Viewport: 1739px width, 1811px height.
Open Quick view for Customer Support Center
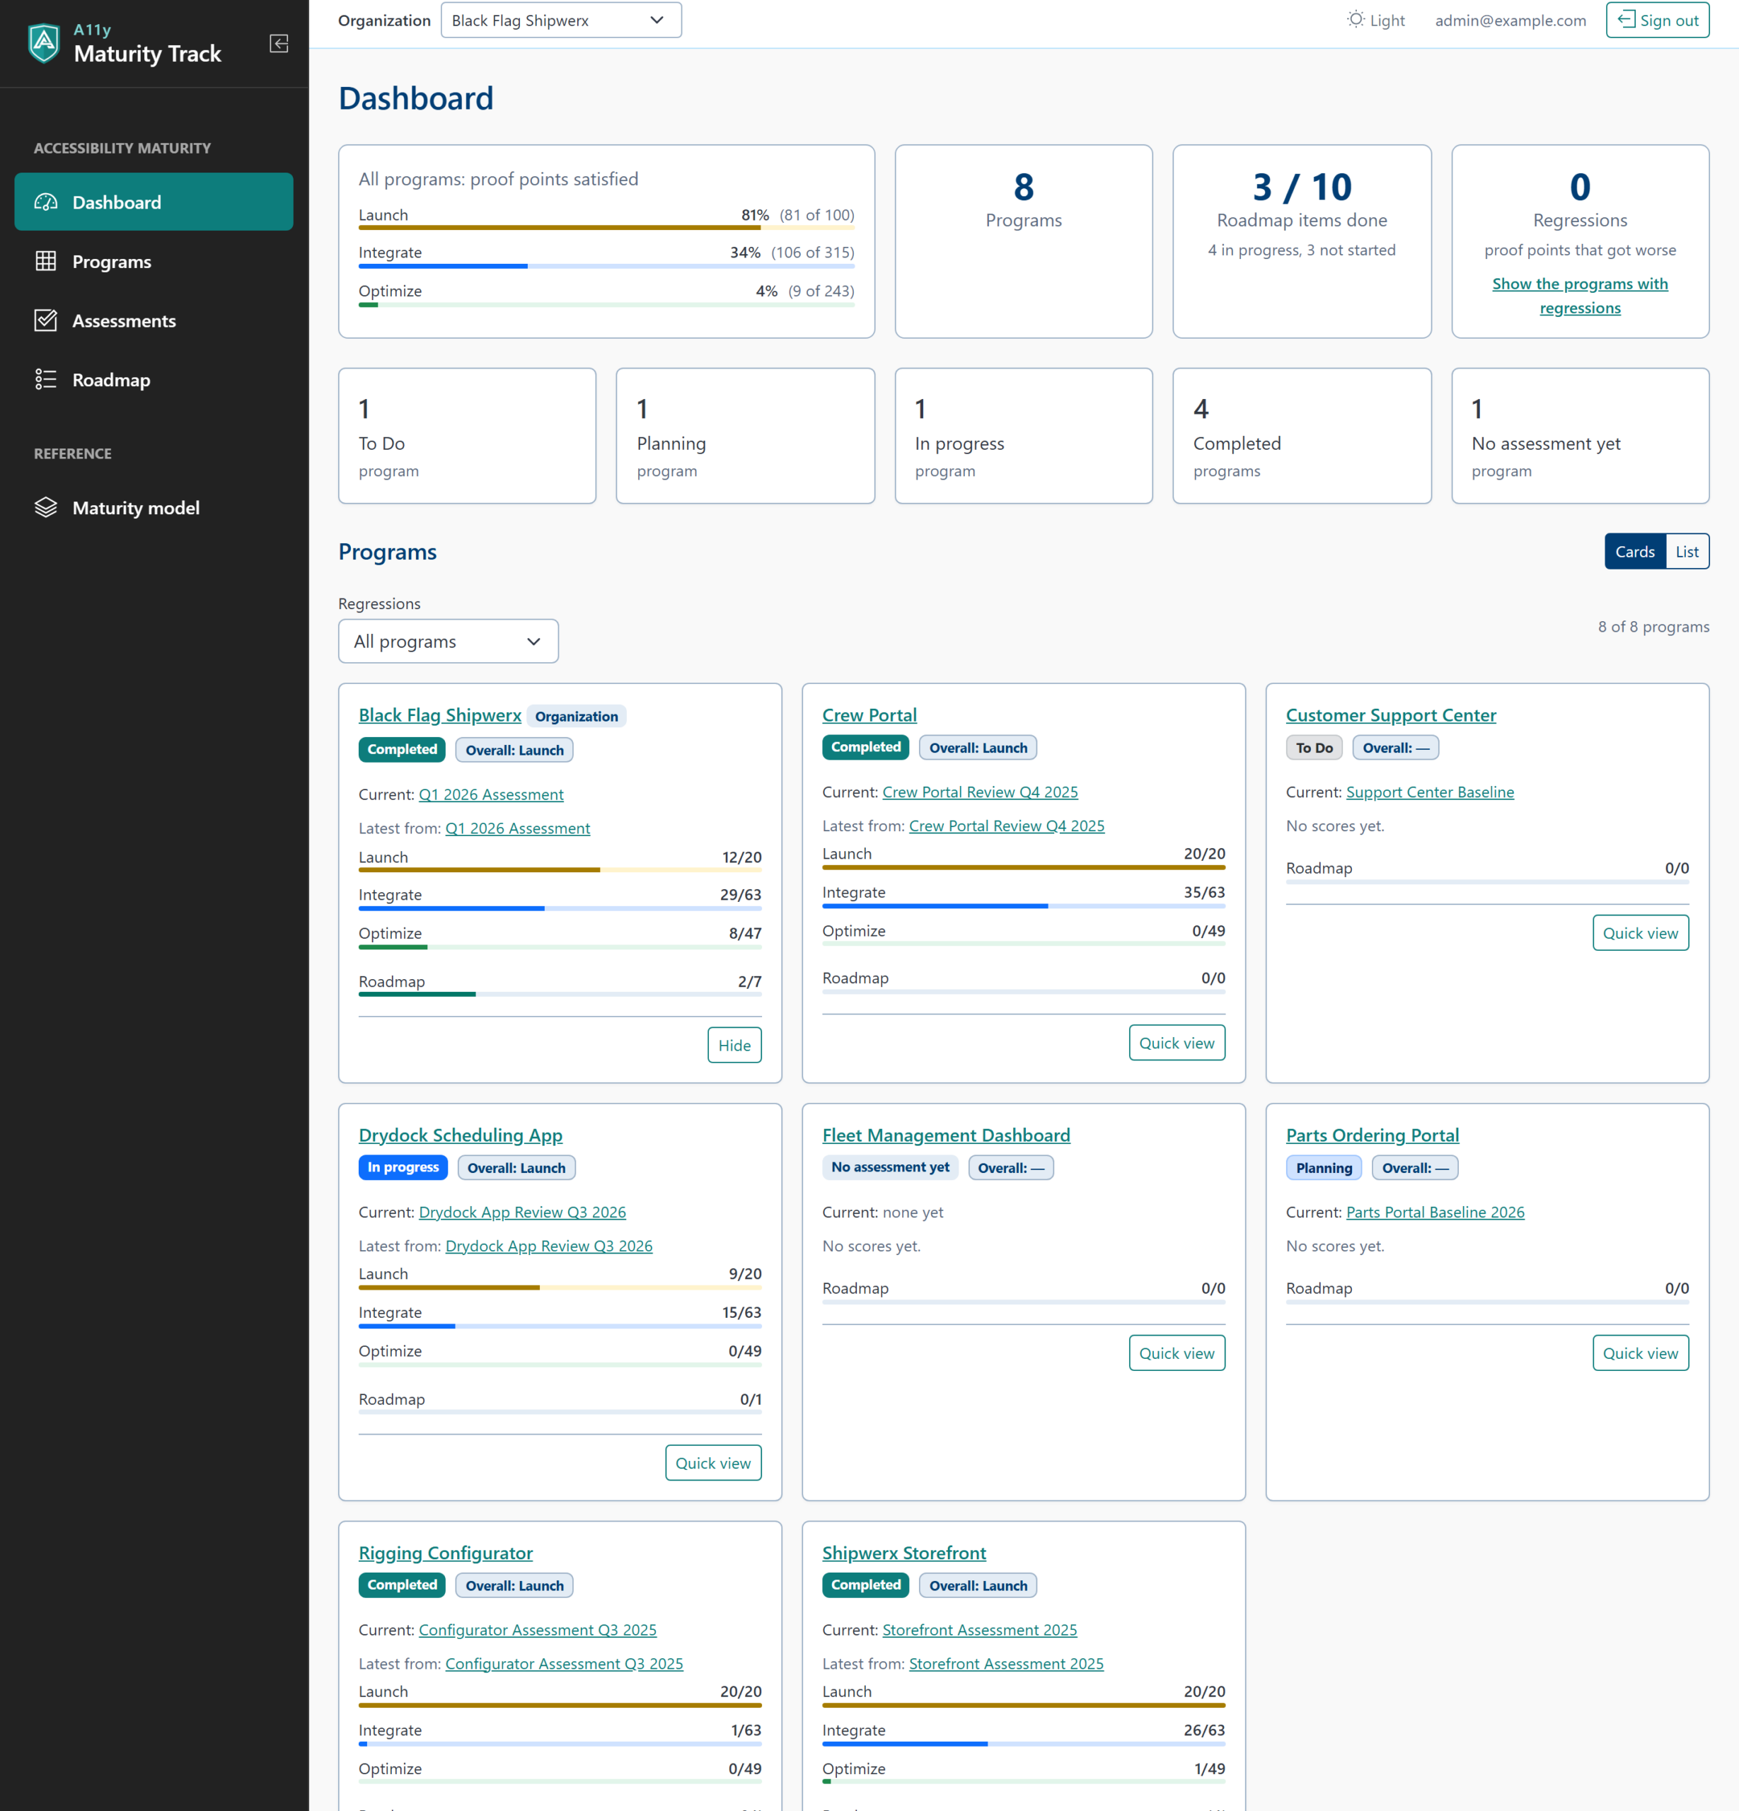(x=1640, y=933)
